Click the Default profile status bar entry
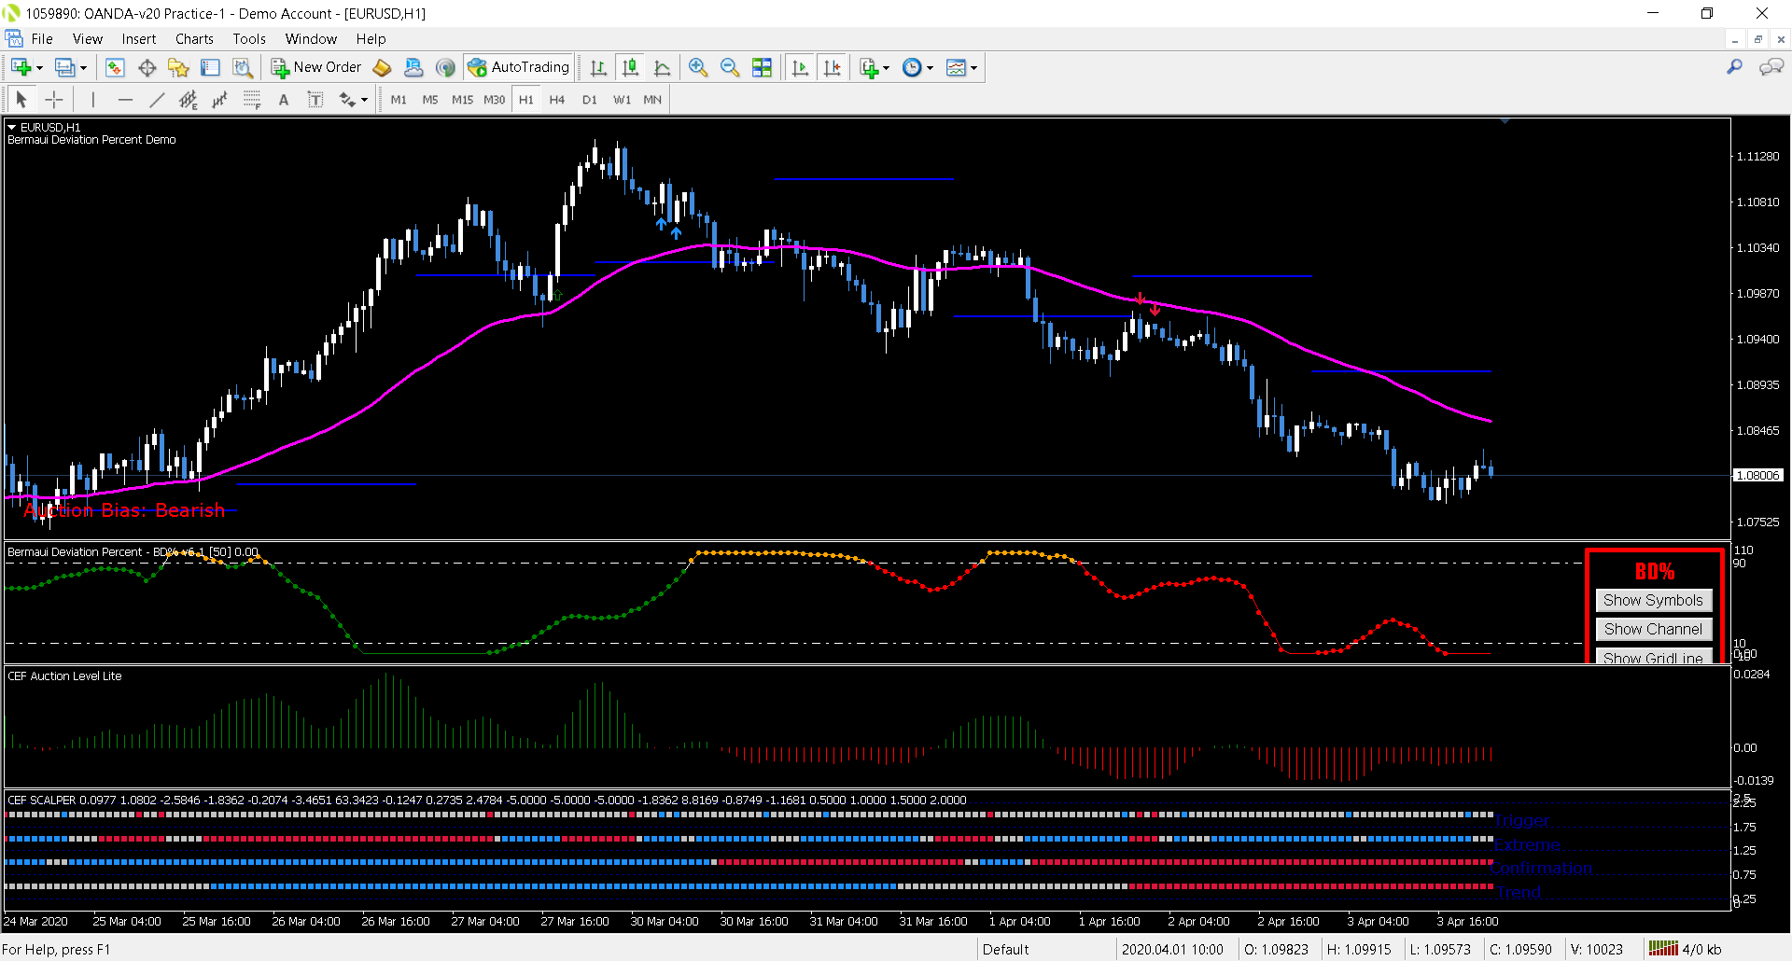 point(1006,949)
